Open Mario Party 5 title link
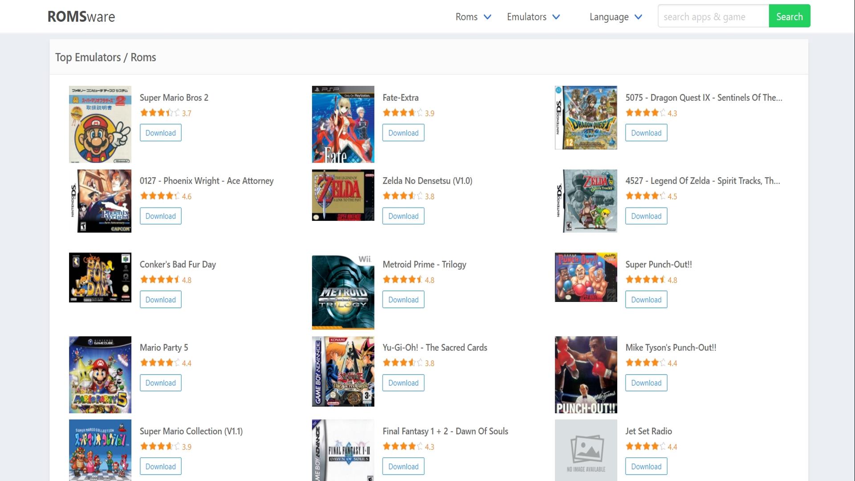 coord(164,348)
